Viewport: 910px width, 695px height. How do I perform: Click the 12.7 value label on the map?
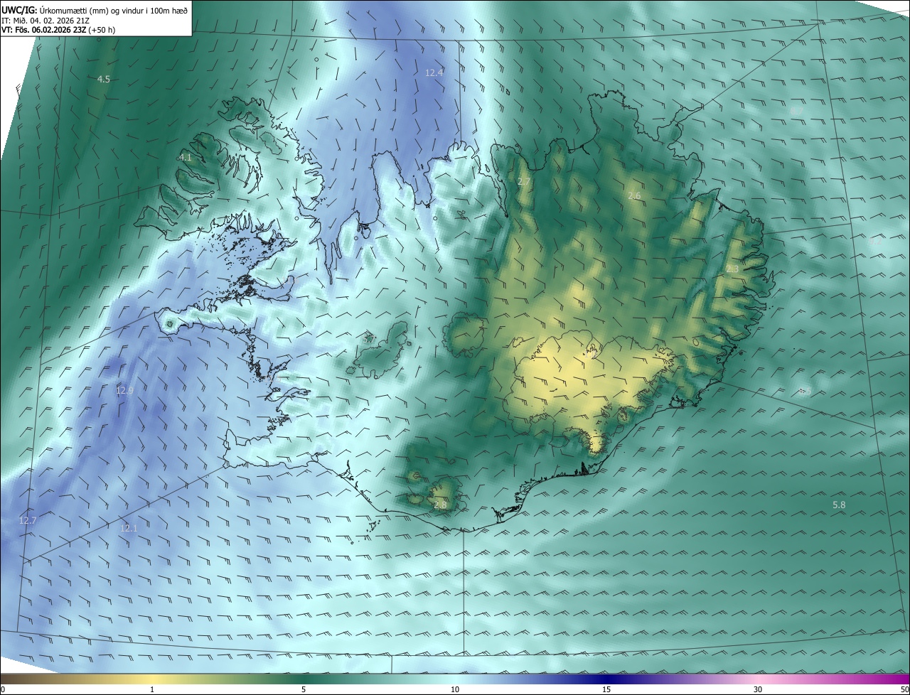click(x=28, y=520)
